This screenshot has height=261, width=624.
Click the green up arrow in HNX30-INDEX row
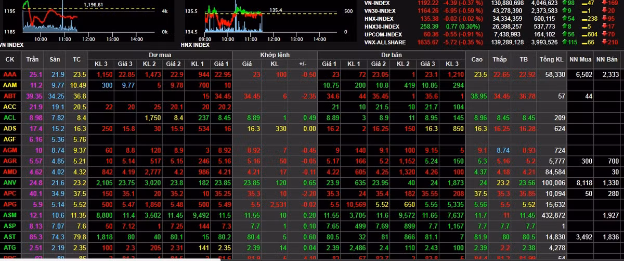click(x=565, y=26)
